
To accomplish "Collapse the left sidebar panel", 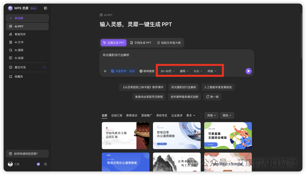I will click(45, 8).
